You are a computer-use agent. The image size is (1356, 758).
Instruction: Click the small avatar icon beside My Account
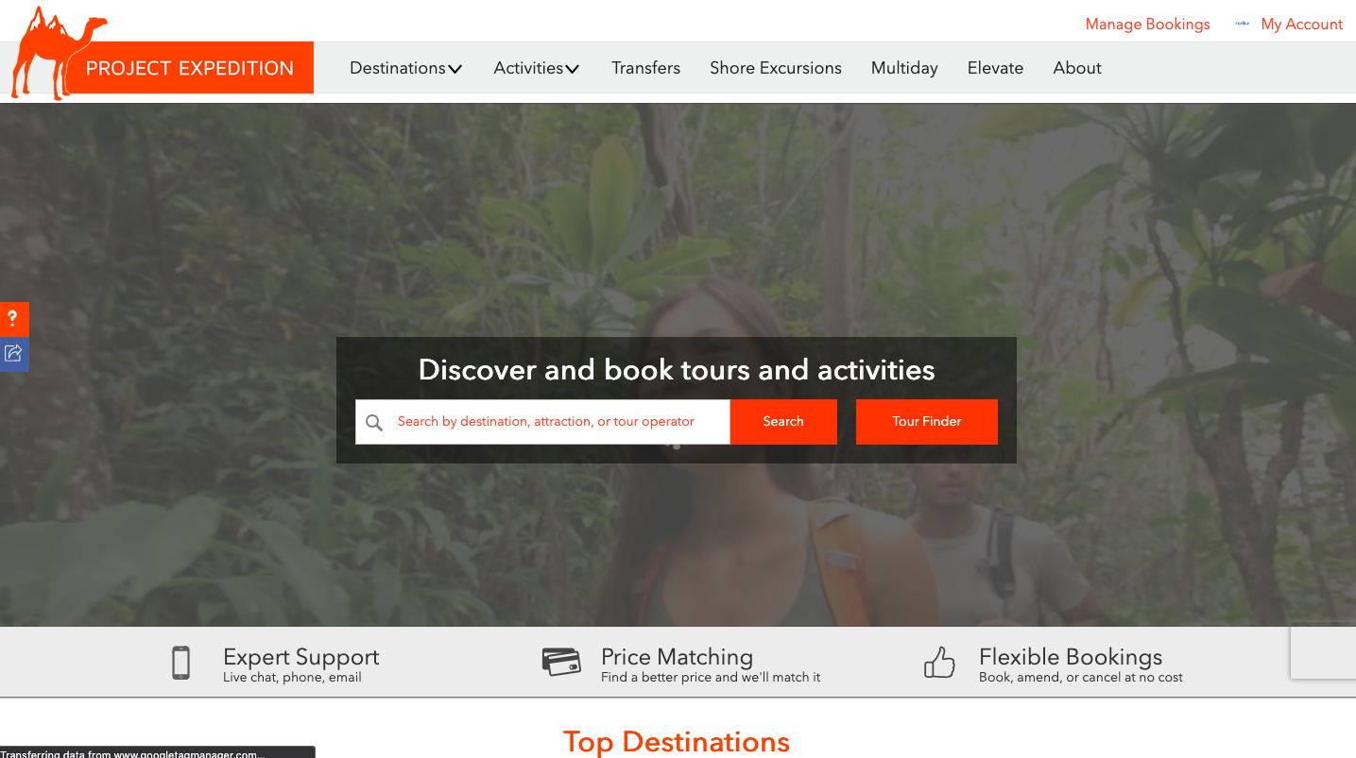coord(1243,25)
